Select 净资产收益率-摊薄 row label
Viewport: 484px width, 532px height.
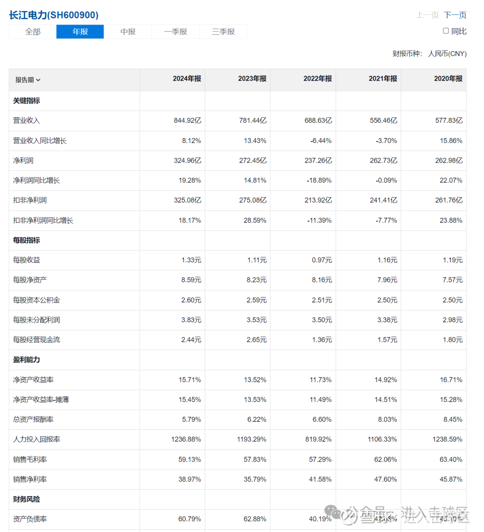(x=41, y=400)
